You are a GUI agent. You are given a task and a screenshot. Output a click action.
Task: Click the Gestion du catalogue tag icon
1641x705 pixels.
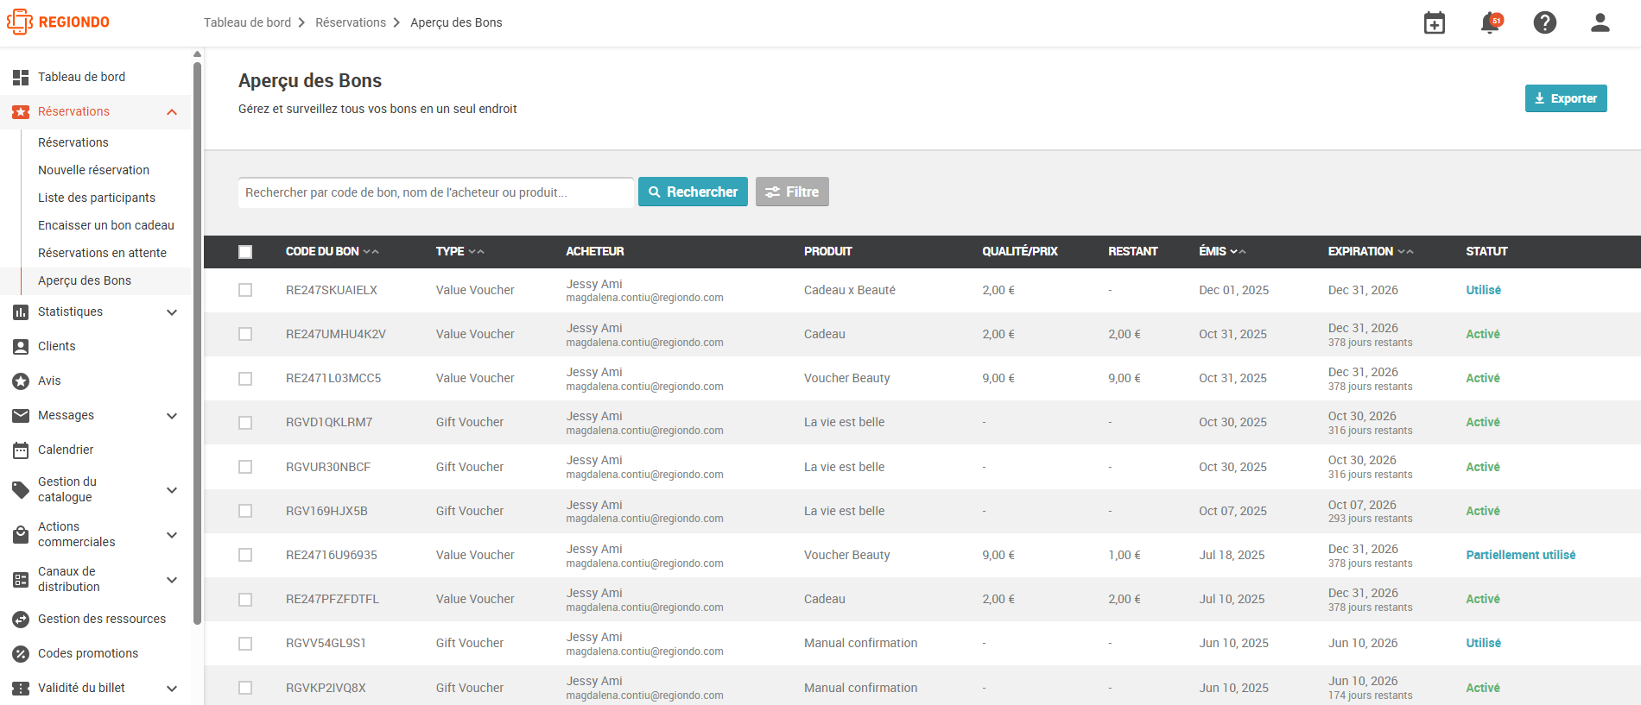[21, 490]
